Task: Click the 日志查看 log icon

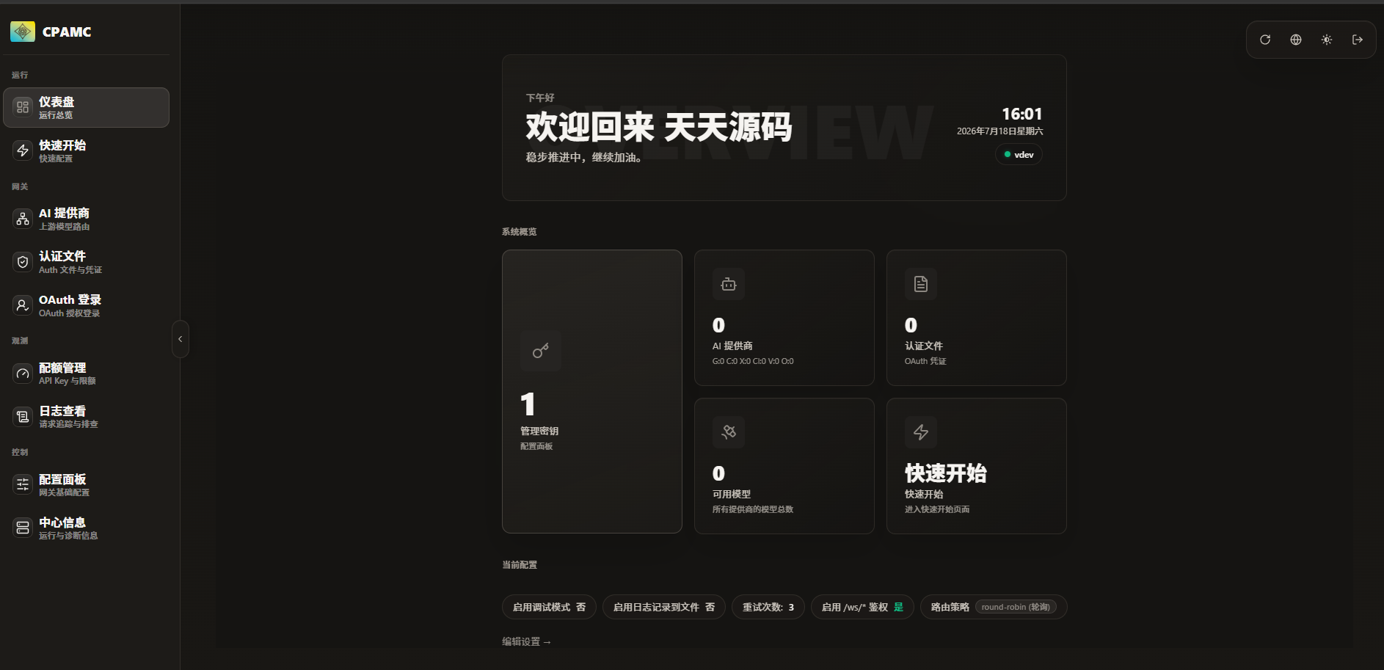Action: point(23,417)
